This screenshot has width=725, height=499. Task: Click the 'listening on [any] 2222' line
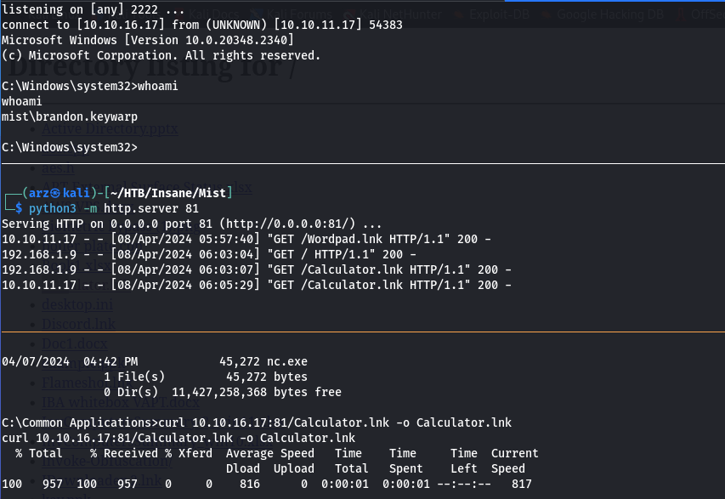click(x=93, y=9)
